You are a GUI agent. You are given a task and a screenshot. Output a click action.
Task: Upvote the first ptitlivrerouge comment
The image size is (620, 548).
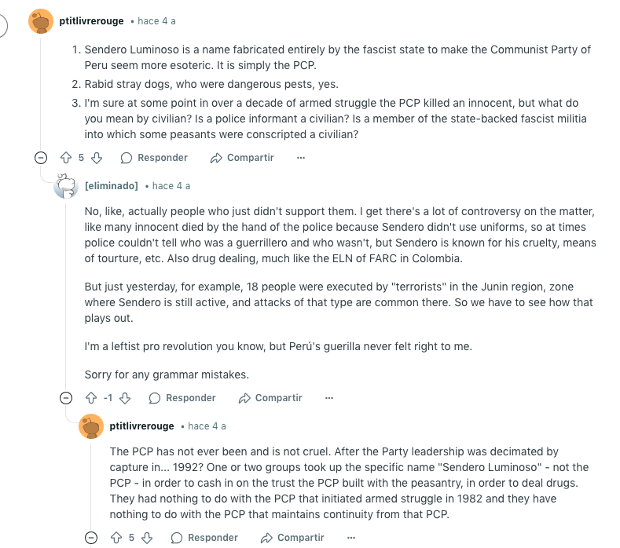[66, 158]
